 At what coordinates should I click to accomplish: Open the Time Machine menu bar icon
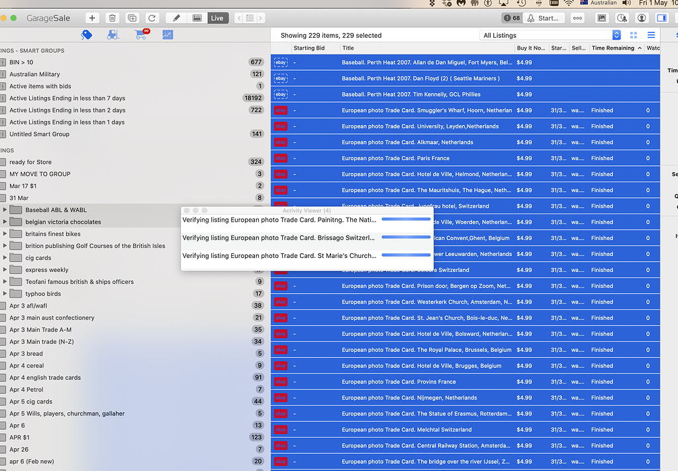[521, 3]
